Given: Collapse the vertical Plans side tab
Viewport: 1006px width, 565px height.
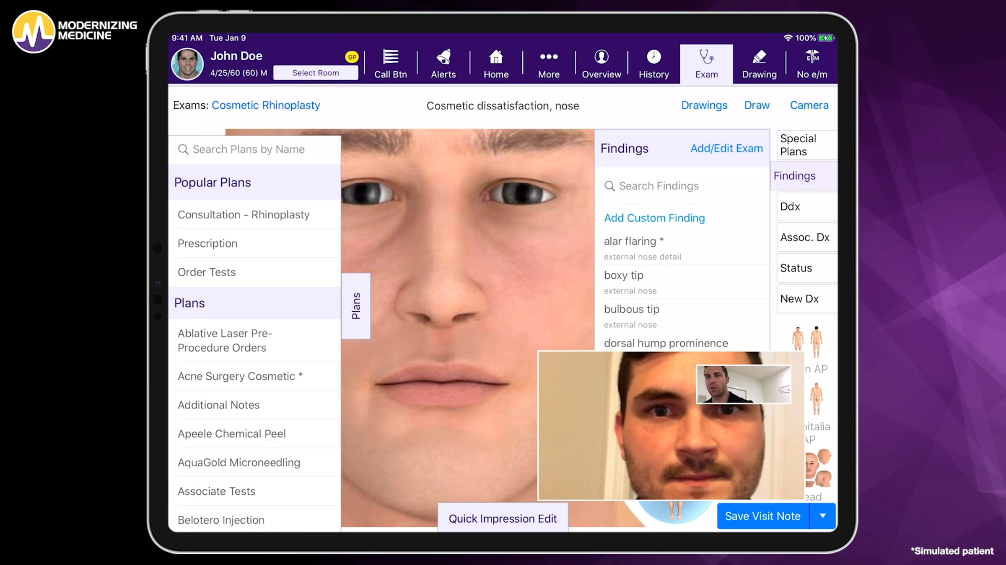Looking at the screenshot, I should [356, 306].
